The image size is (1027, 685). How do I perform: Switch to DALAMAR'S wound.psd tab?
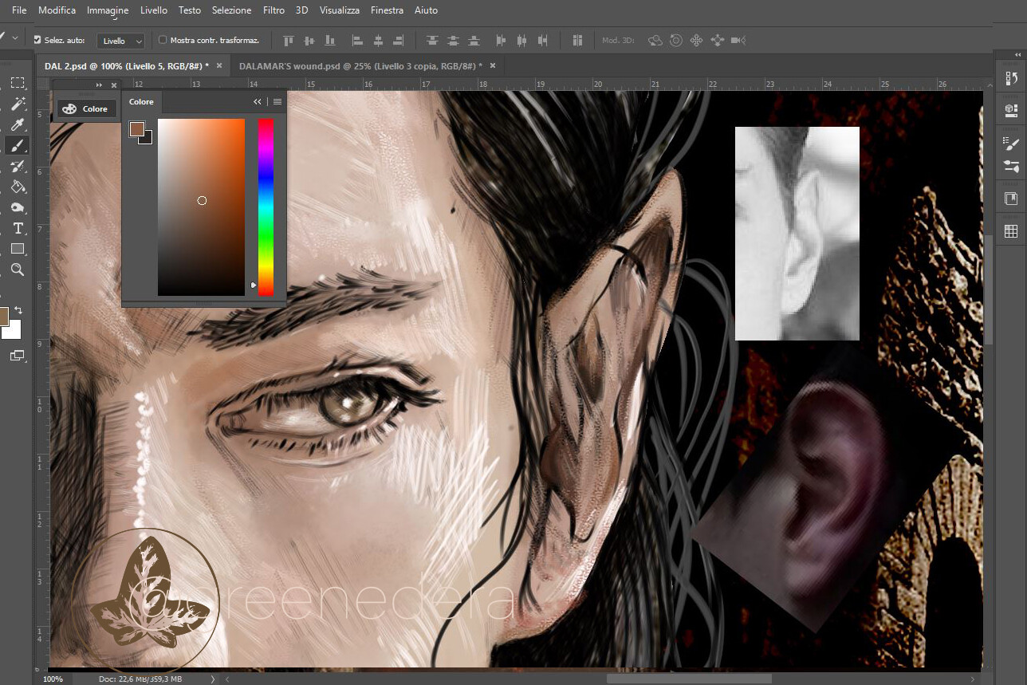(360, 65)
